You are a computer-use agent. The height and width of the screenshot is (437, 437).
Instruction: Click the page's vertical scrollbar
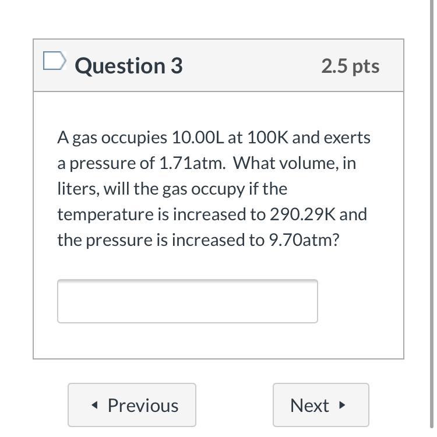(431, 218)
